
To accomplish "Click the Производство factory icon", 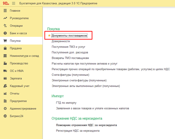I will (5, 63).
